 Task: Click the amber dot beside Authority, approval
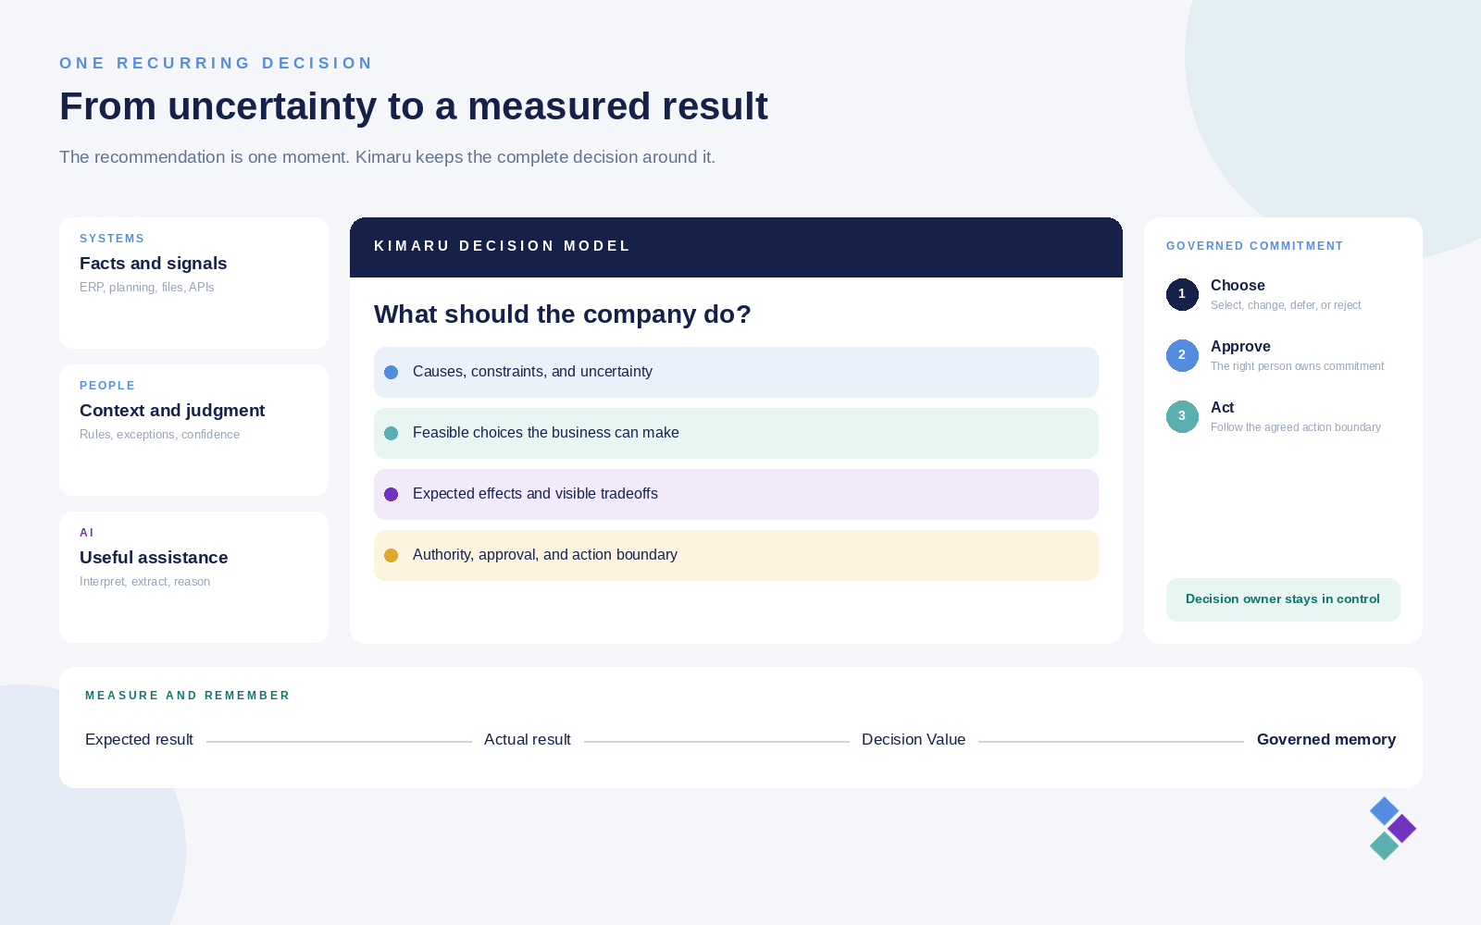tap(392, 555)
